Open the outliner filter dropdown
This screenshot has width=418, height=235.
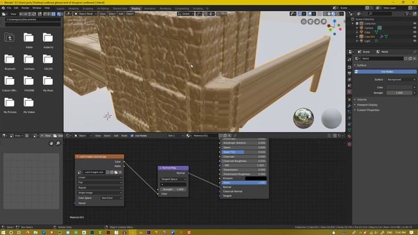(x=408, y=14)
